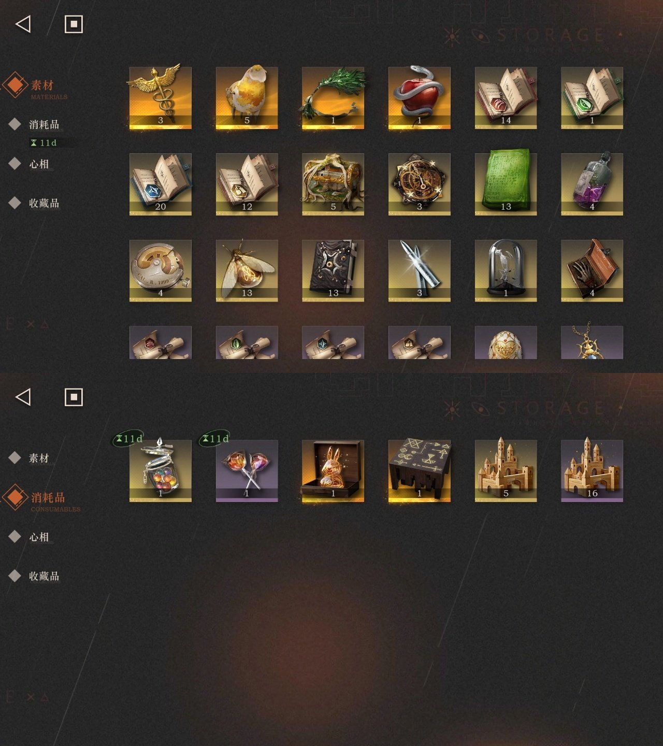Select the book with count 20
The height and width of the screenshot is (746, 663).
pos(160,184)
